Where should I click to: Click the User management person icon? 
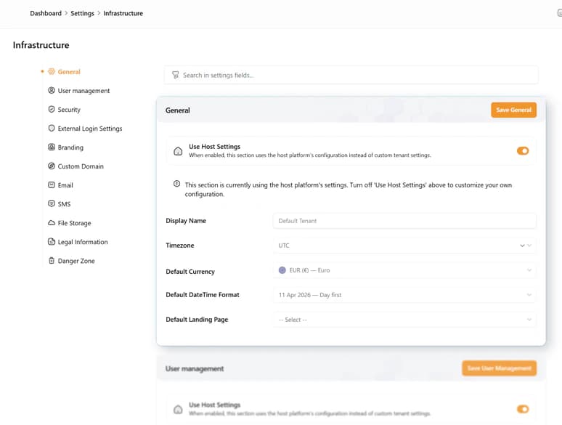click(x=52, y=90)
